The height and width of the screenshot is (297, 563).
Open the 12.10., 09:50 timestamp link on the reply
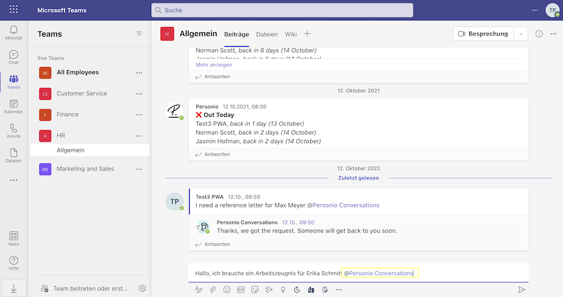pyautogui.click(x=298, y=222)
